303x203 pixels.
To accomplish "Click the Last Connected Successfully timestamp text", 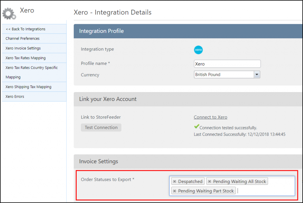I will coord(240,134).
